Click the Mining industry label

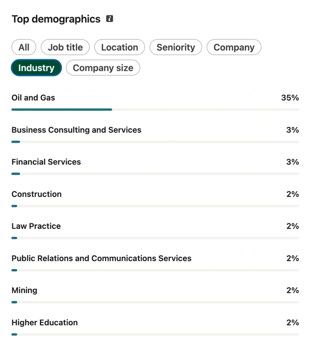pyautogui.click(x=24, y=290)
